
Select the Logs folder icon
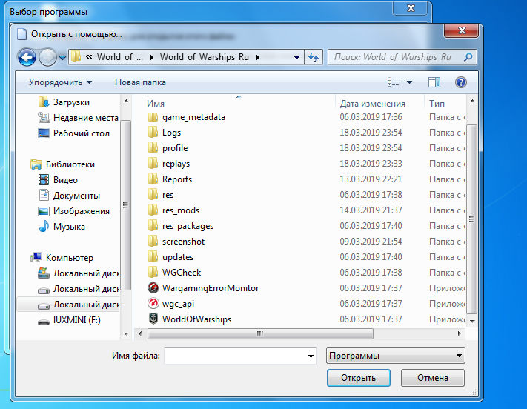[x=153, y=133]
